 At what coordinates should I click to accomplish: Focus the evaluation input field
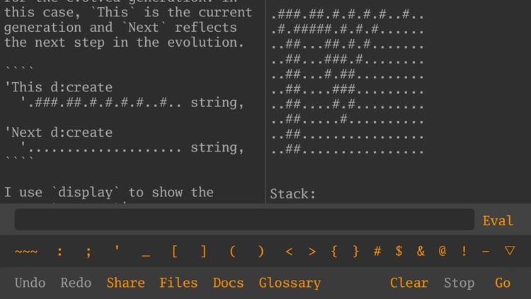(244, 220)
